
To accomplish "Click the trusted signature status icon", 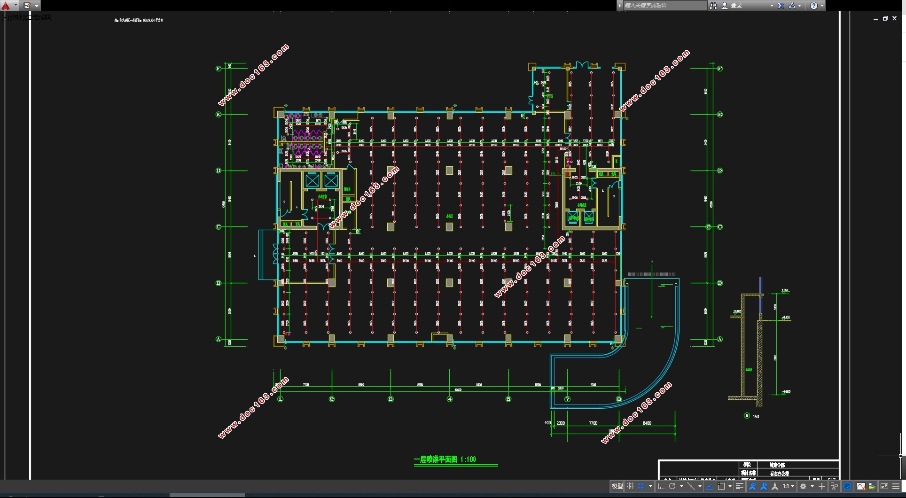I will (x=872, y=486).
